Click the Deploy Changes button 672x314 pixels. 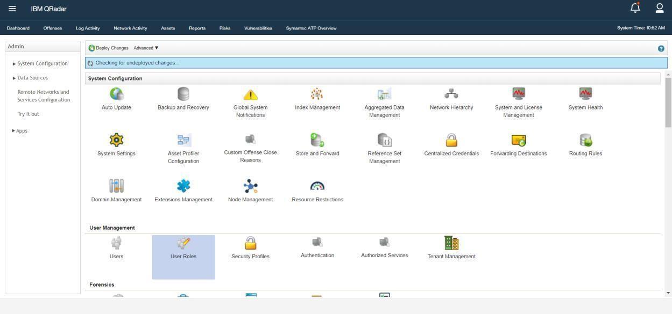[x=109, y=48]
